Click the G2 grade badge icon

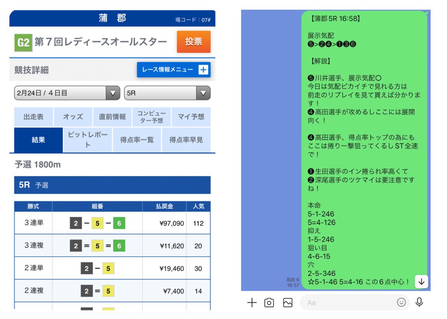click(x=23, y=42)
